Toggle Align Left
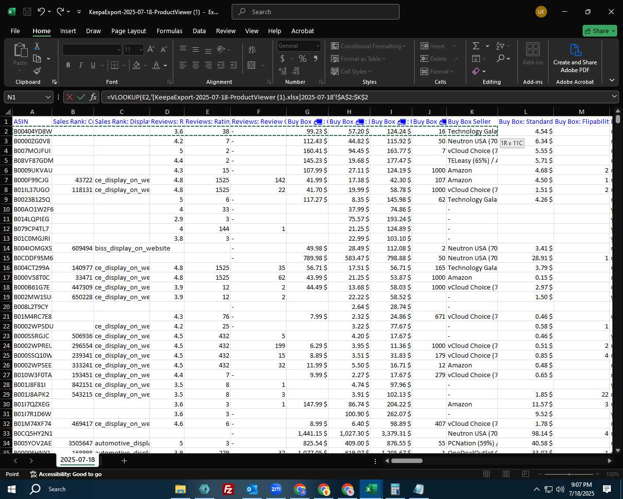Viewport: 623px width, 499px height. (x=183, y=65)
